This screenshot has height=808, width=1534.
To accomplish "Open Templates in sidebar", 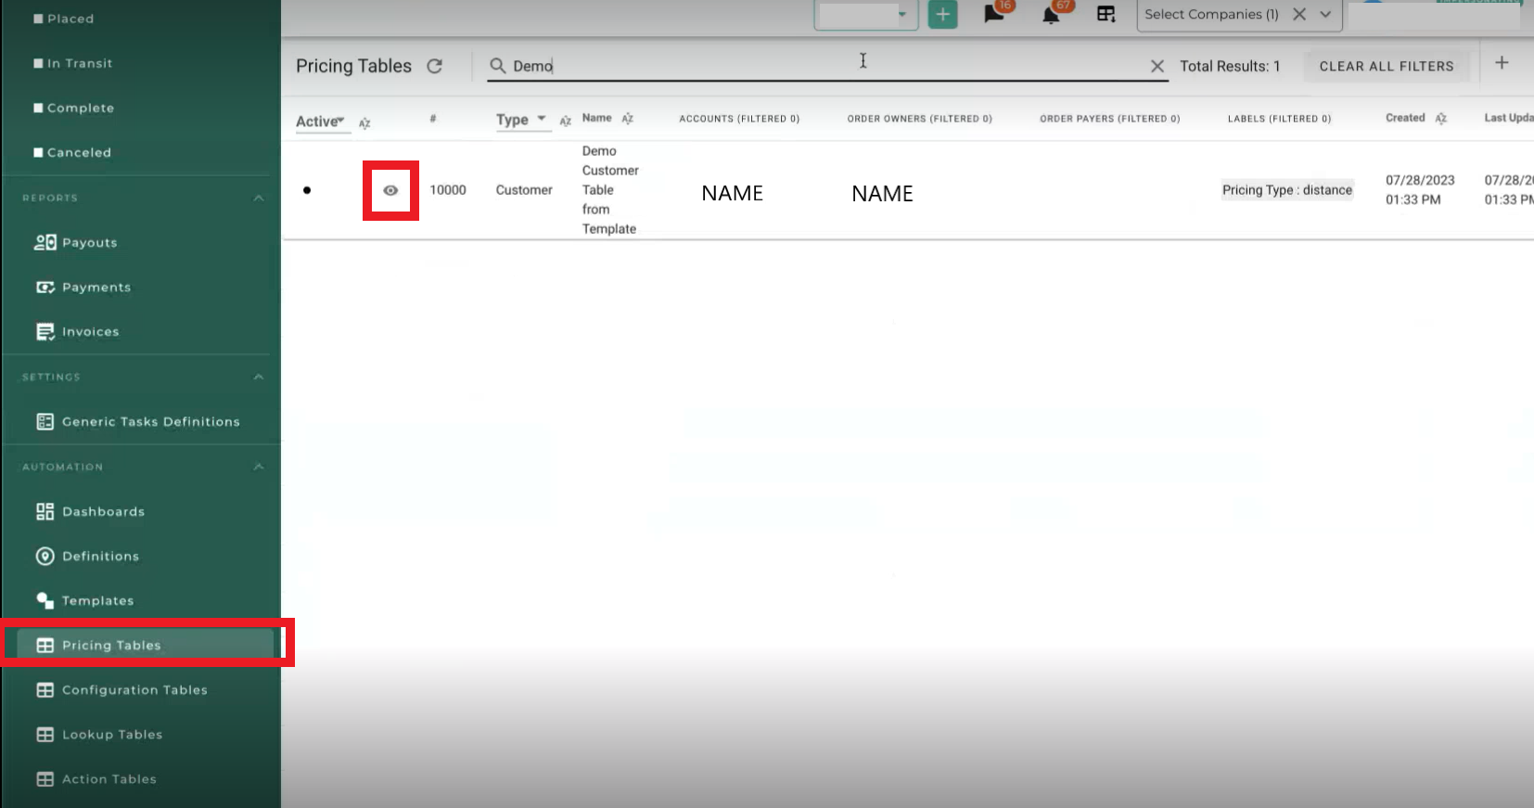I will click(97, 600).
